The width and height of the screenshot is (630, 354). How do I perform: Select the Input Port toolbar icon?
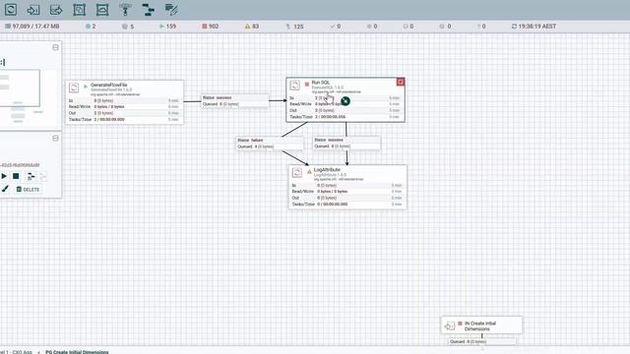click(33, 10)
